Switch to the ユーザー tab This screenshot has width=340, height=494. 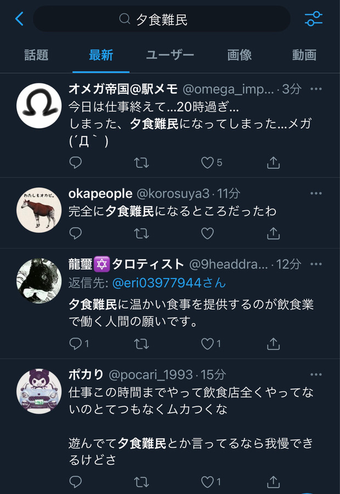pyautogui.click(x=170, y=55)
